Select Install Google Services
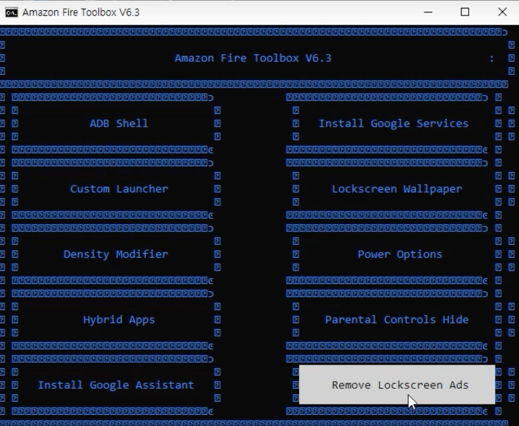This screenshot has height=426, width=519. [x=393, y=123]
